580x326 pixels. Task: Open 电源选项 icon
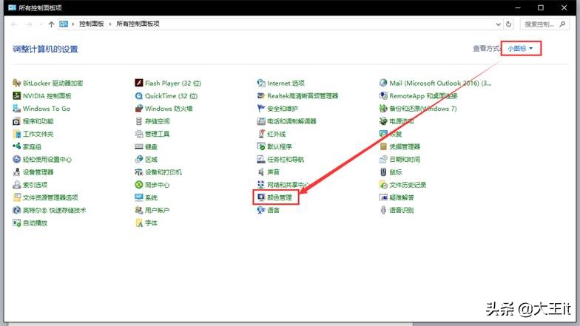pyautogui.click(x=383, y=121)
